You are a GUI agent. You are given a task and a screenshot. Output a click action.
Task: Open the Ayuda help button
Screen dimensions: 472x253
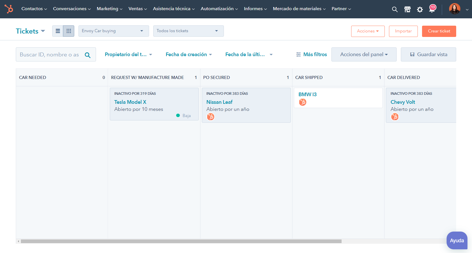[x=457, y=241]
